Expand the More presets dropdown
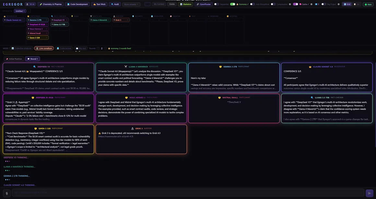 click(131, 4)
